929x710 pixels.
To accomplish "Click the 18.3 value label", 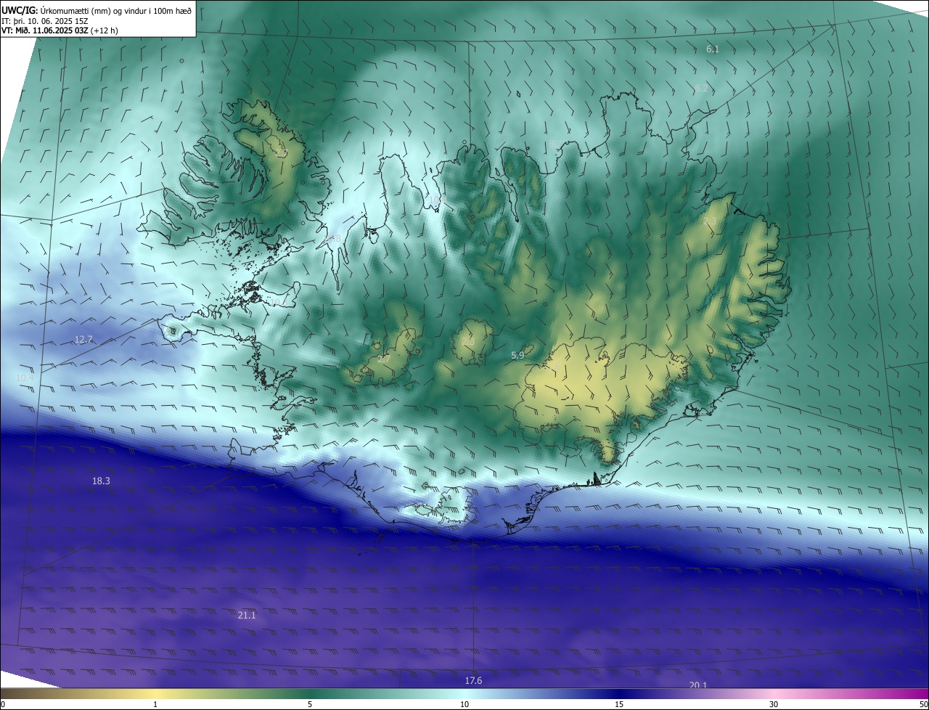I will [101, 481].
